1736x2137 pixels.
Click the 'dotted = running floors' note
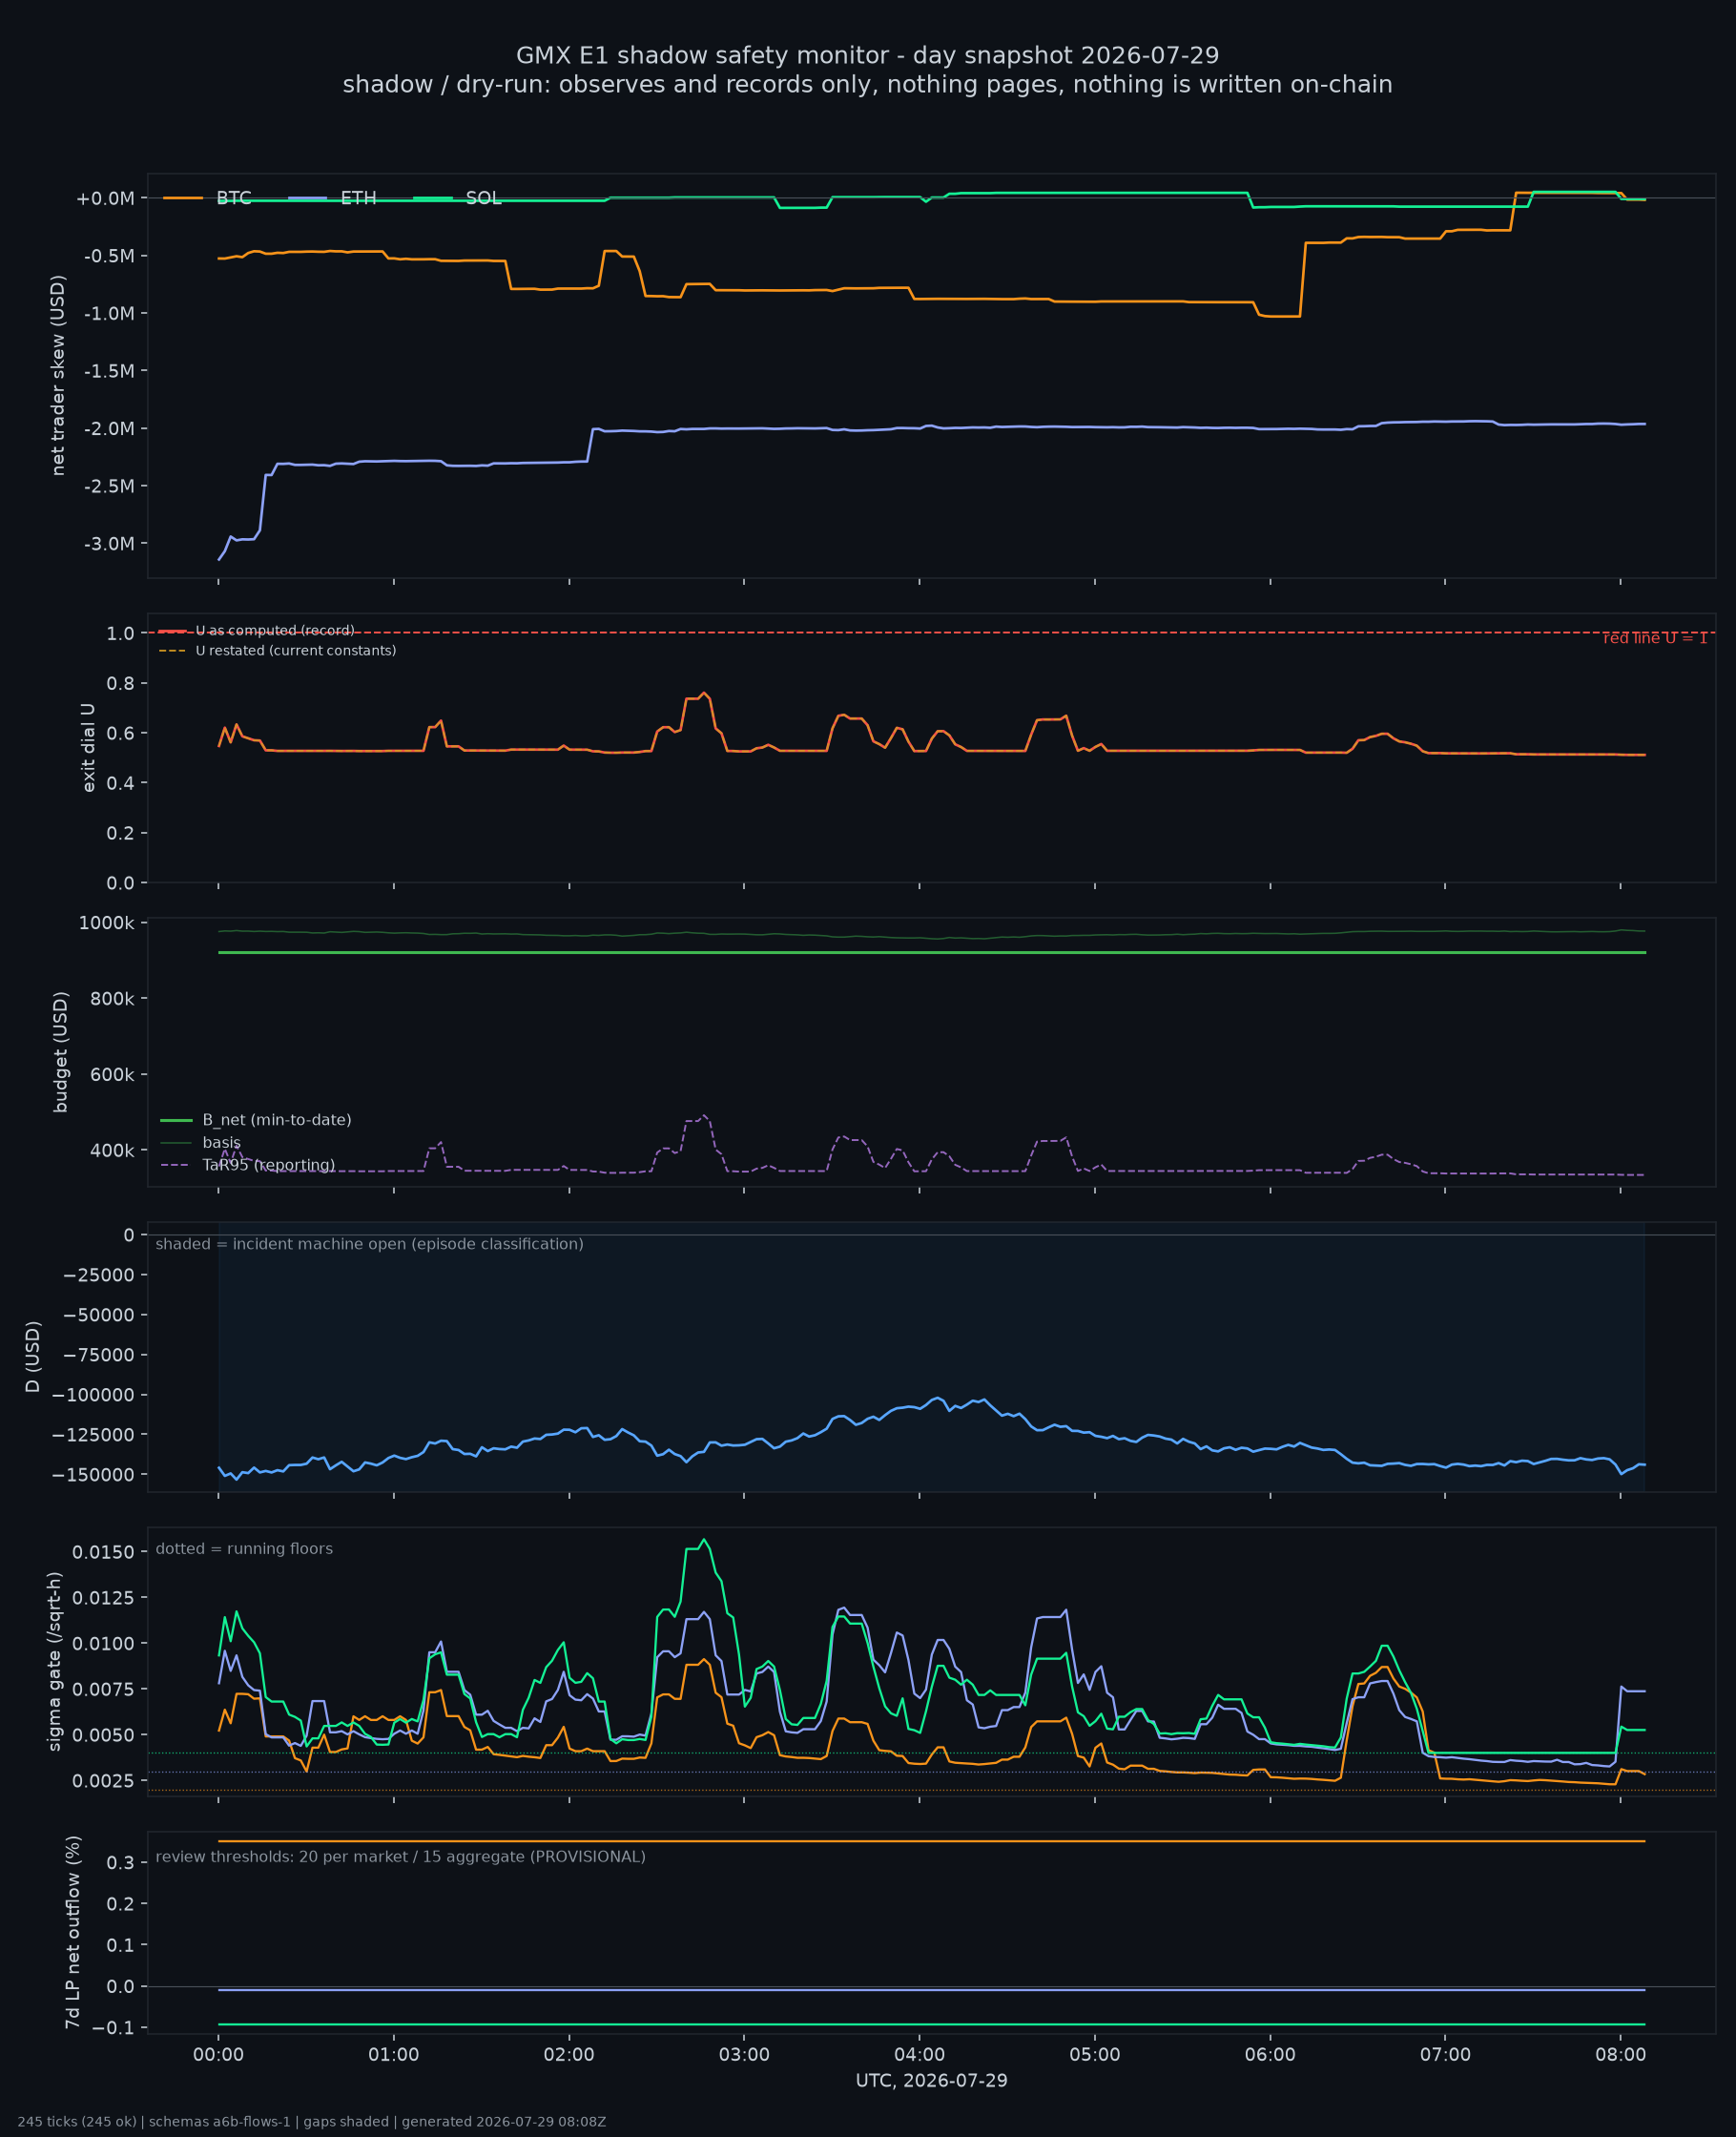(244, 1549)
